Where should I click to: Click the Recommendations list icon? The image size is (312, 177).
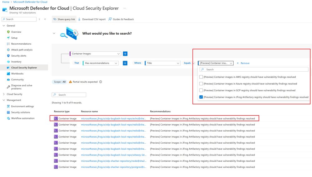pyautogui.click(x=8, y=44)
